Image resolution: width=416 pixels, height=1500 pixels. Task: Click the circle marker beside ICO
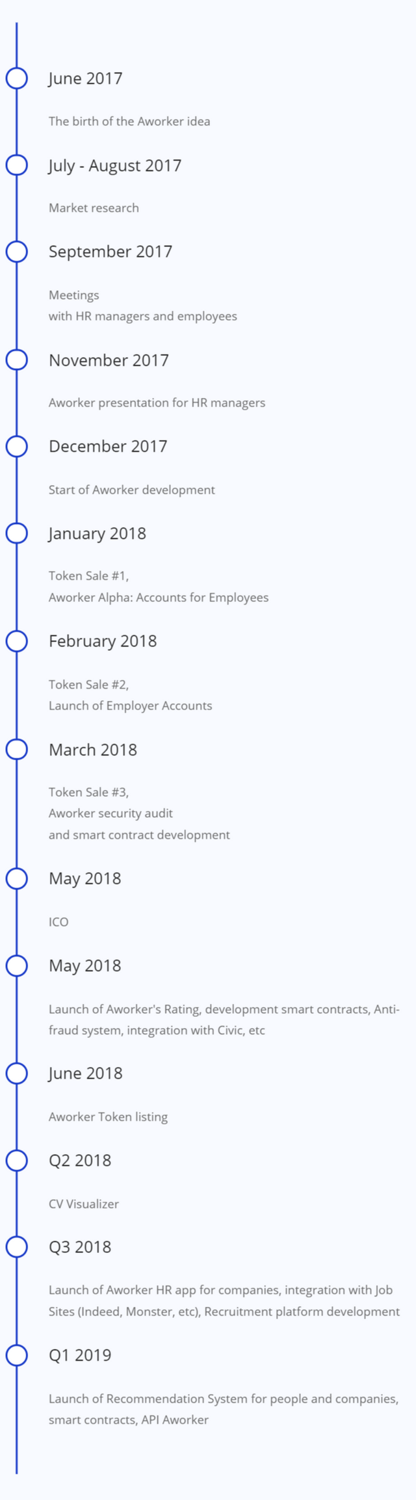17,878
